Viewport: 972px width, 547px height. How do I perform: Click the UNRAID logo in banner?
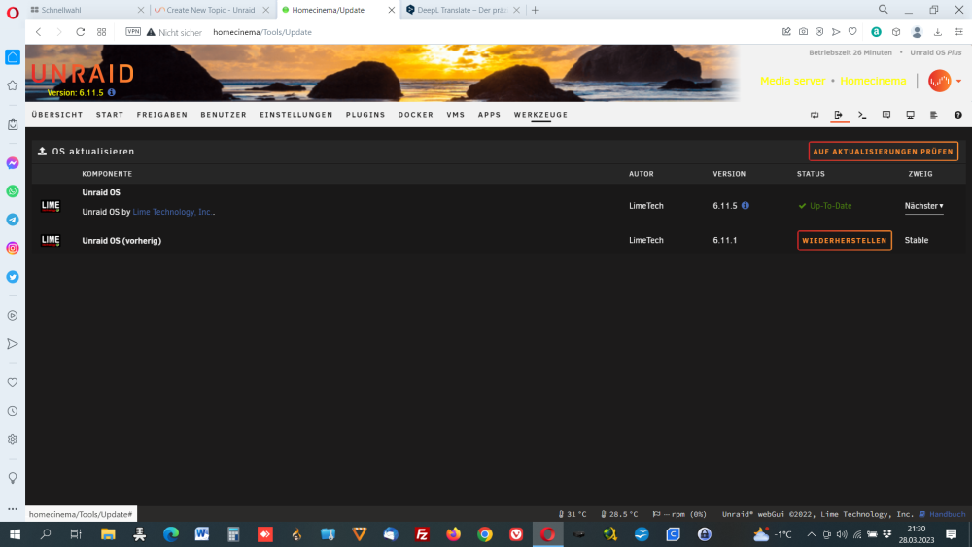click(x=83, y=74)
